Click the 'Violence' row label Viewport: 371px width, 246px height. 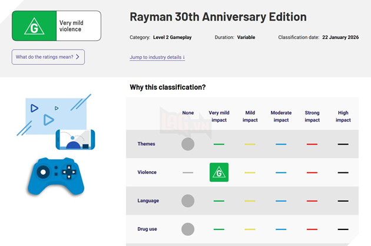pos(147,172)
